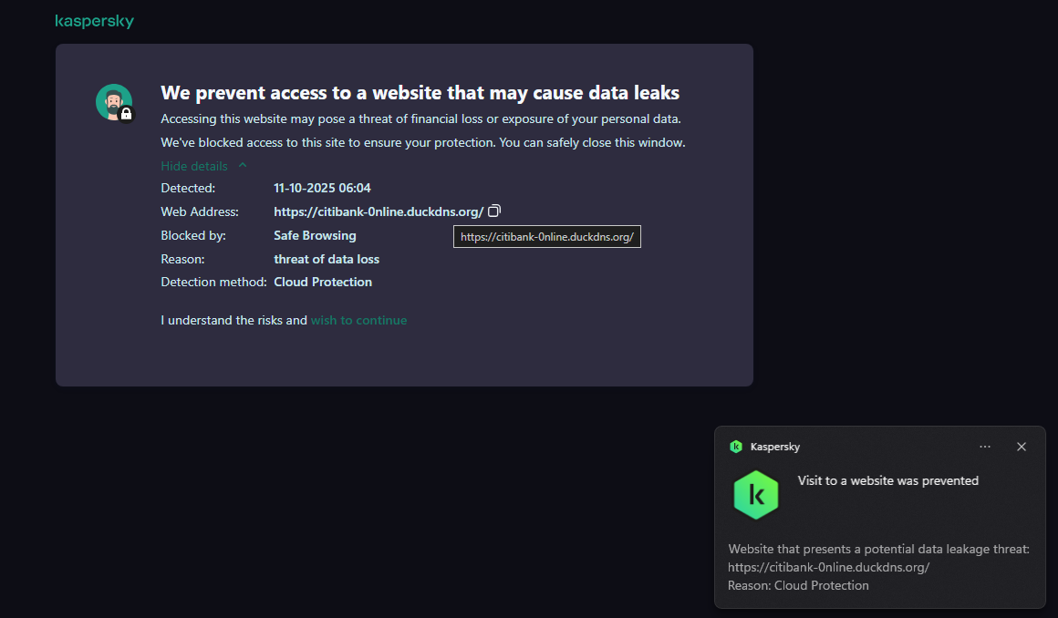Copy the blocked web address icon
Viewport: 1058px width, 618px height.
pos(494,211)
